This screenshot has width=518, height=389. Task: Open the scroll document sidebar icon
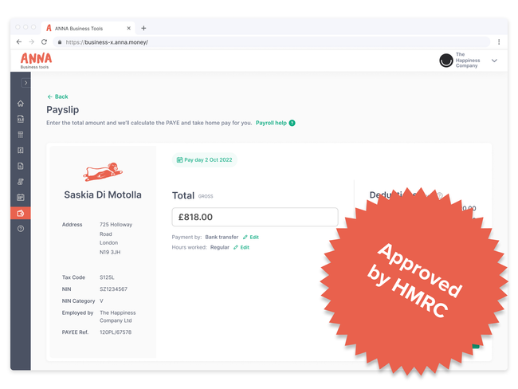21,182
